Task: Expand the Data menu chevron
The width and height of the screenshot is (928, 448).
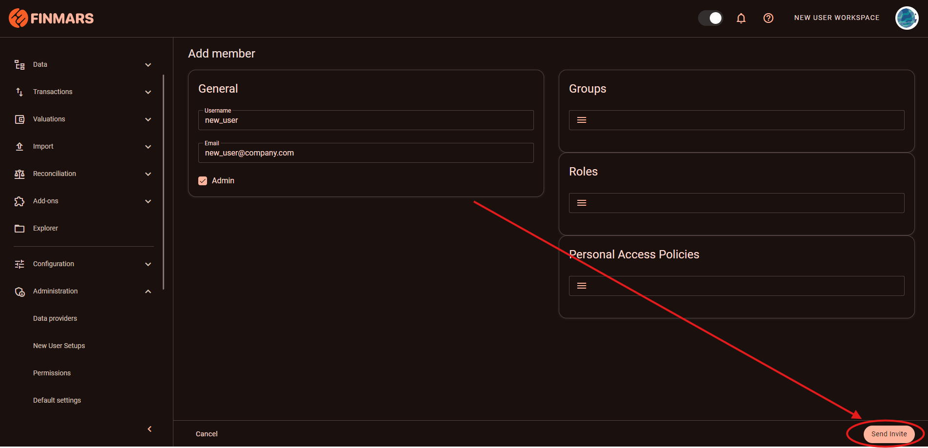Action: [148, 65]
